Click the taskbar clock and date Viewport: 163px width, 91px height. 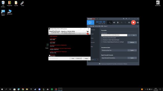click(156, 89)
